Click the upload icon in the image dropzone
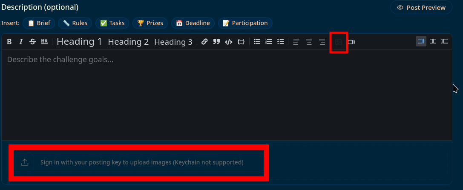Image resolution: width=463 pixels, height=190 pixels. pos(25,162)
